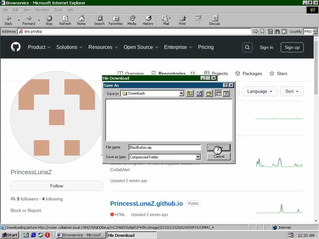Expand the Product navigation menu
This screenshot has height=239, width=319.
39,47
